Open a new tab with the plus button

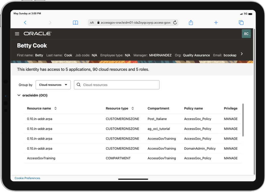coord(216,22)
